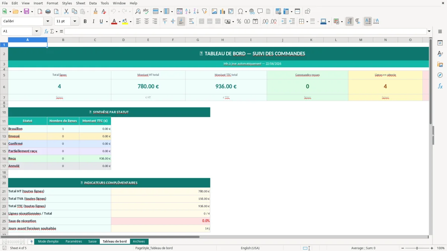447x251 pixels.
Task: Click the Cut scissors icon
Action: 66,12
